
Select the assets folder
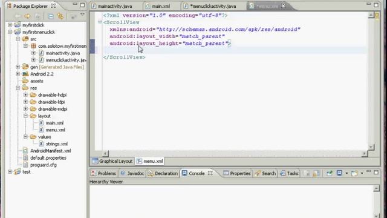[x=37, y=81]
